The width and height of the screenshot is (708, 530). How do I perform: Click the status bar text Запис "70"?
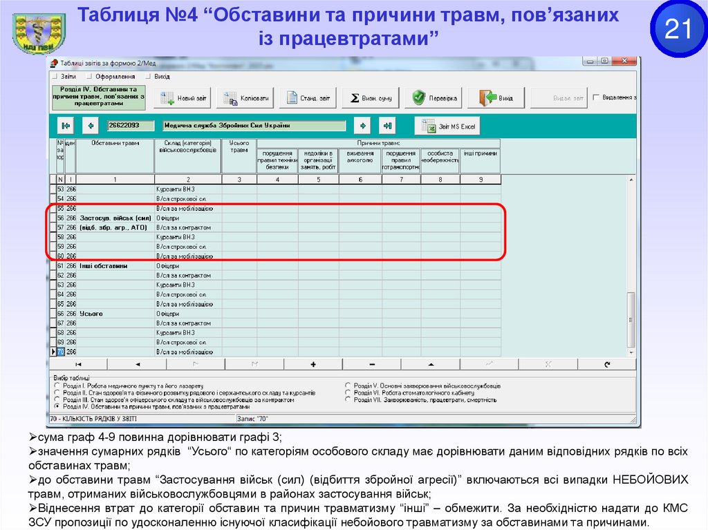click(252, 419)
